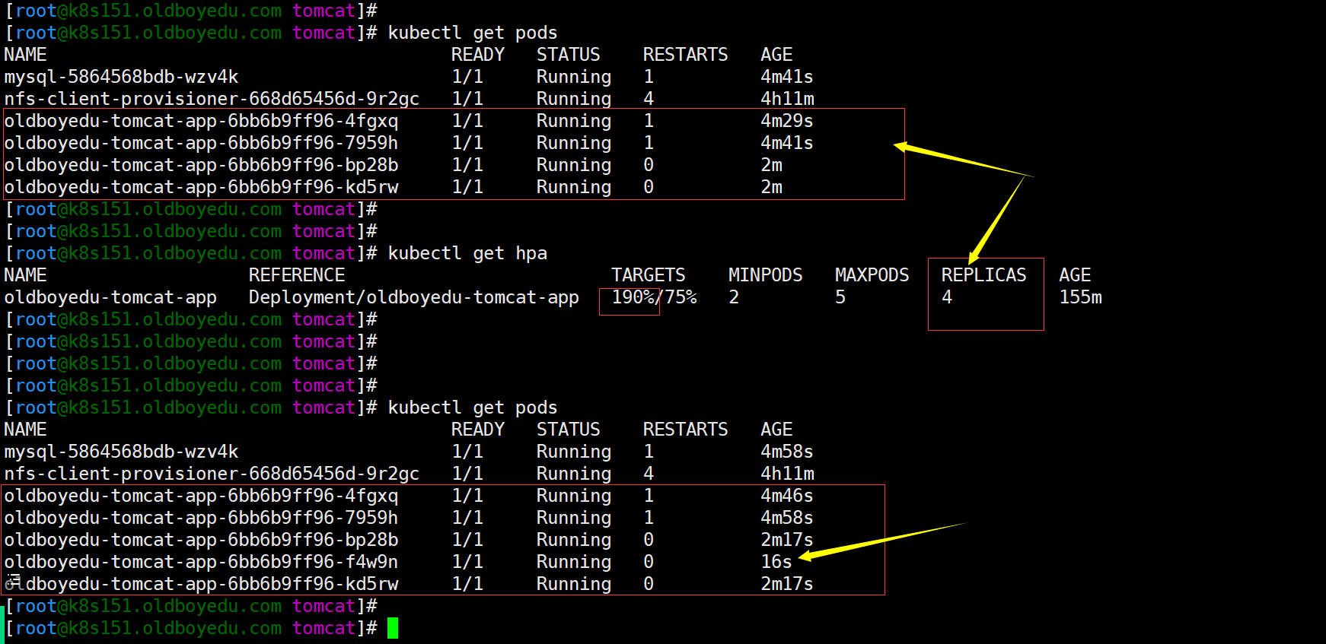Click the Deployment/oldboyedu-tomcat-app reference text

point(413,297)
